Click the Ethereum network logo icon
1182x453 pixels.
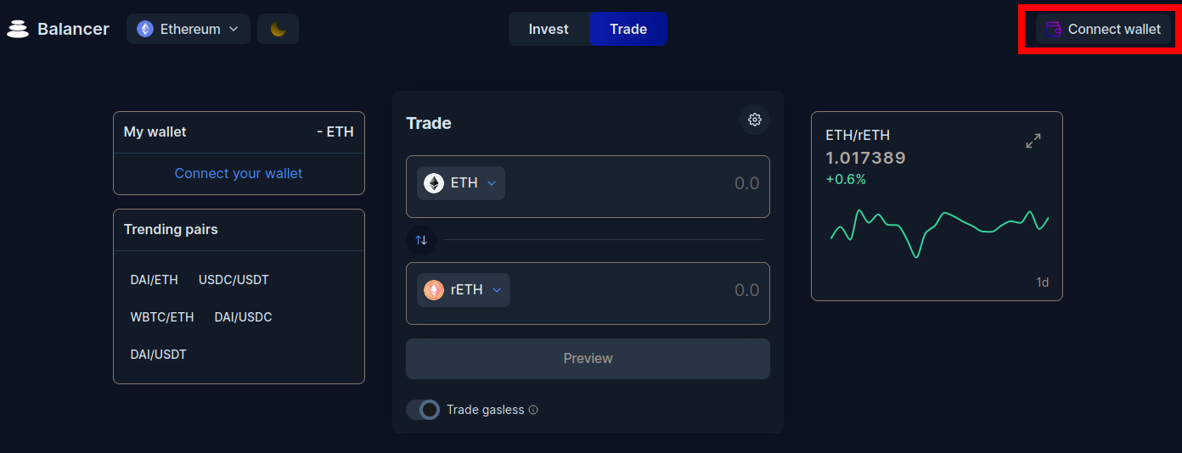(145, 29)
